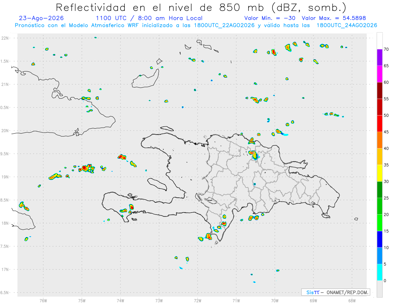This screenshot has width=395, height=305.
Task: Click the colorbar value label '65'
Action: 386,66
